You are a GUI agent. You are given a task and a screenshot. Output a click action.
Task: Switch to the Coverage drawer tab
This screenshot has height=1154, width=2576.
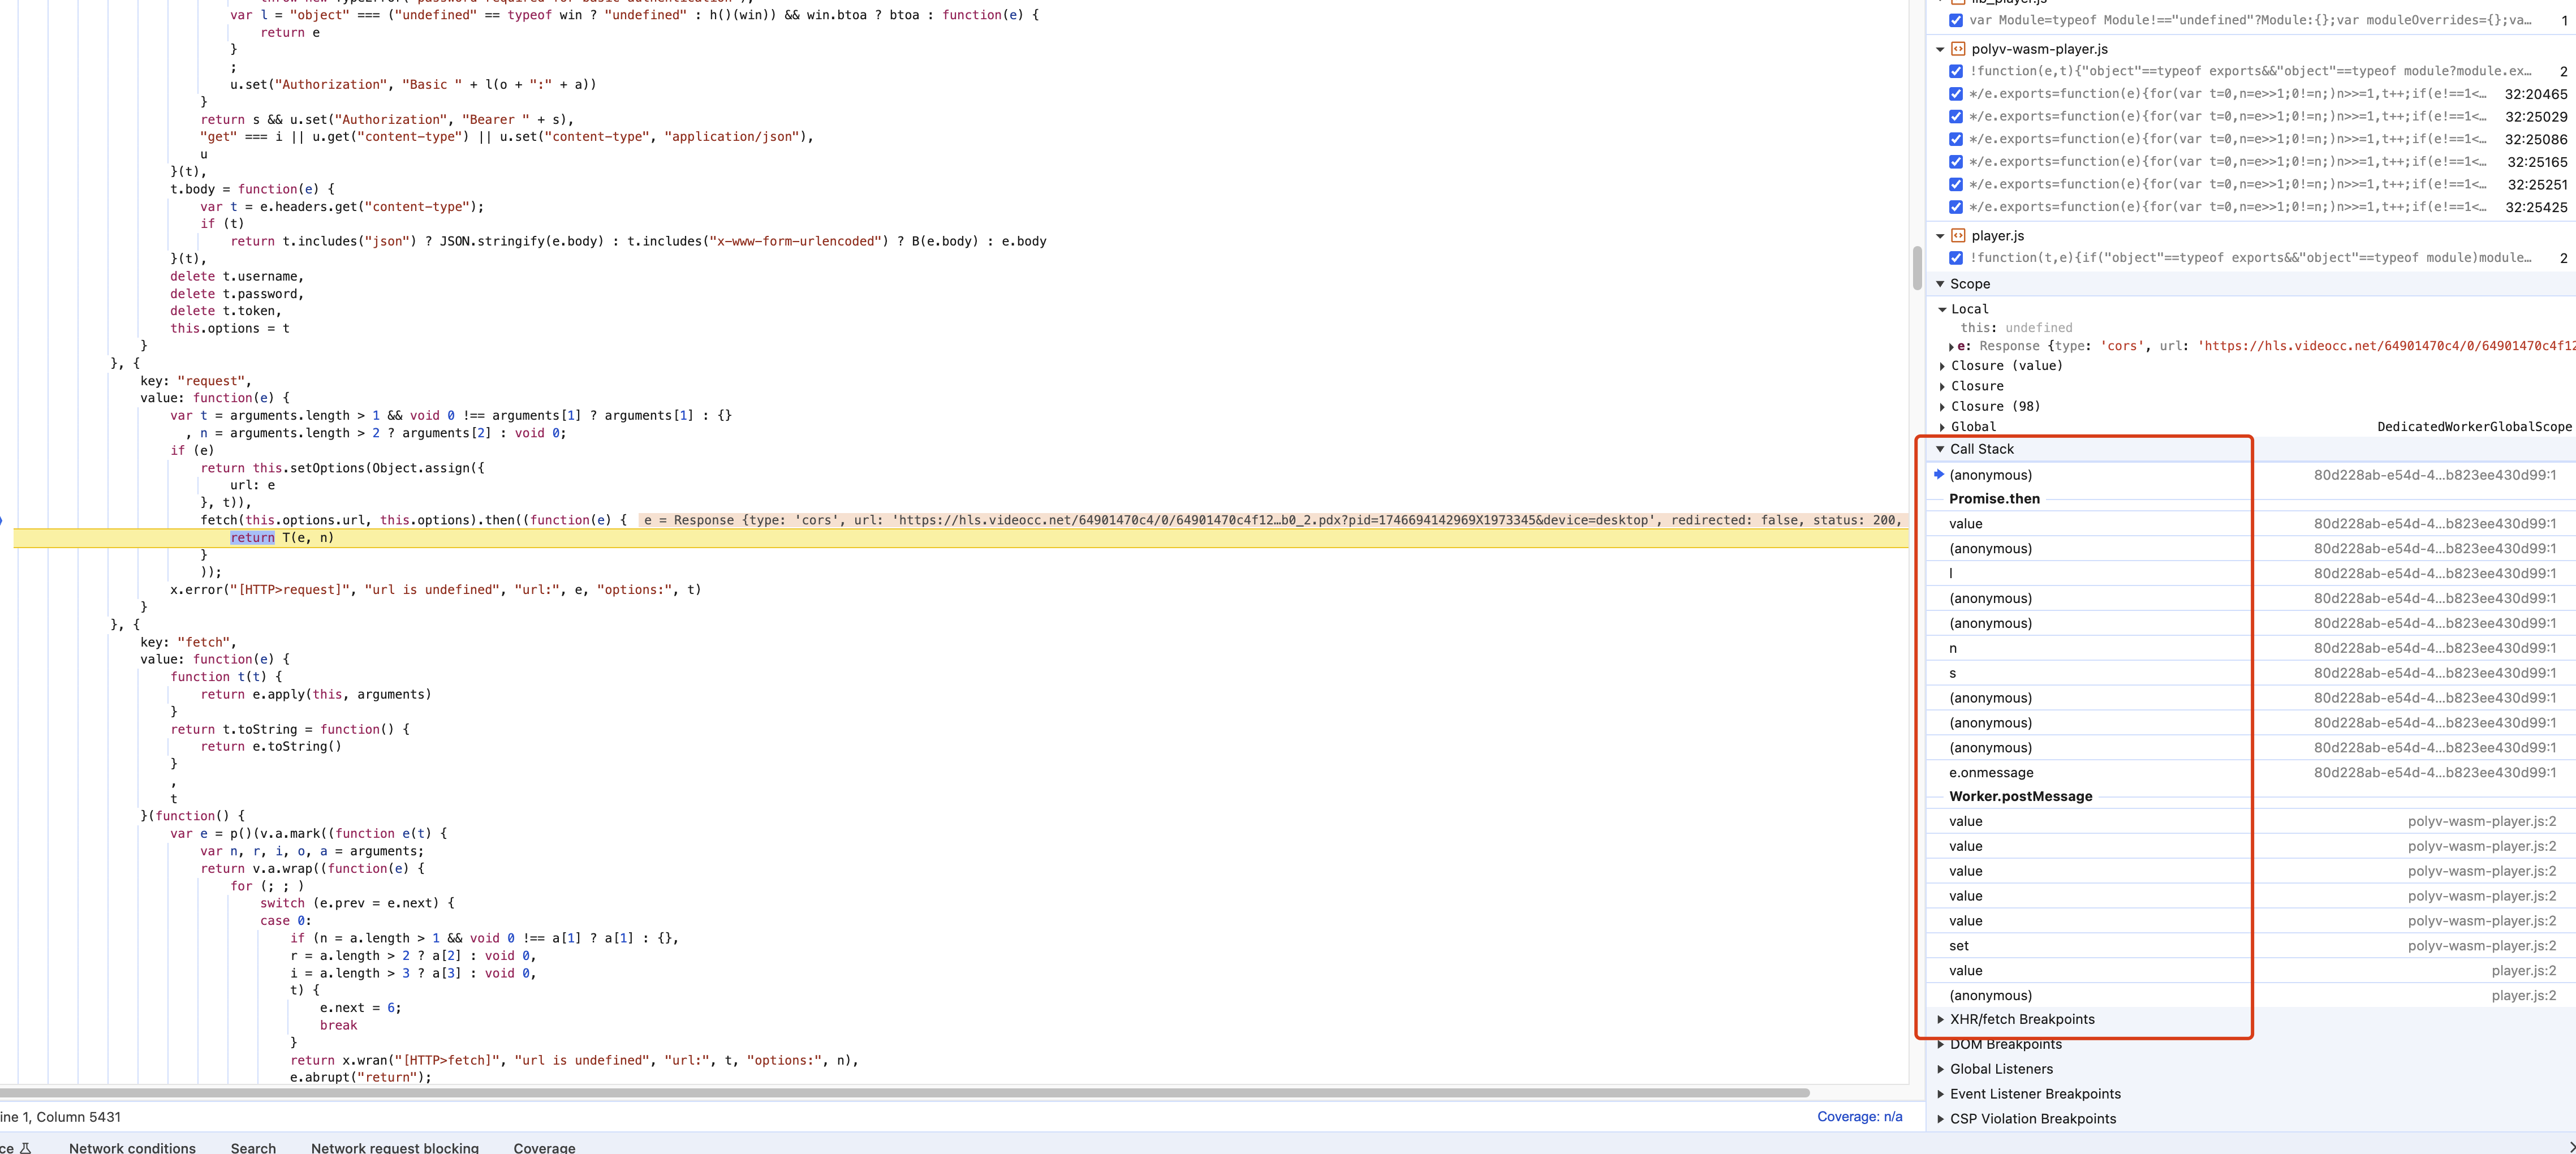544,1147
